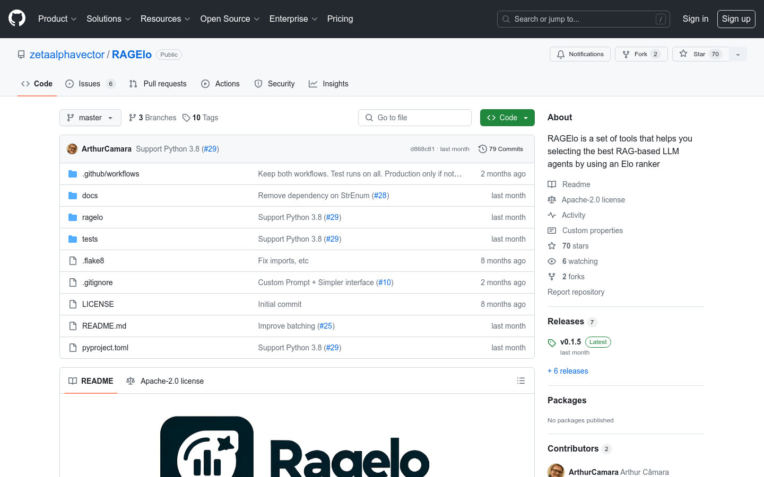Viewport: 764px width, 477px height.
Task: Click the fork icon beside 2 forks
Action: [552, 277]
